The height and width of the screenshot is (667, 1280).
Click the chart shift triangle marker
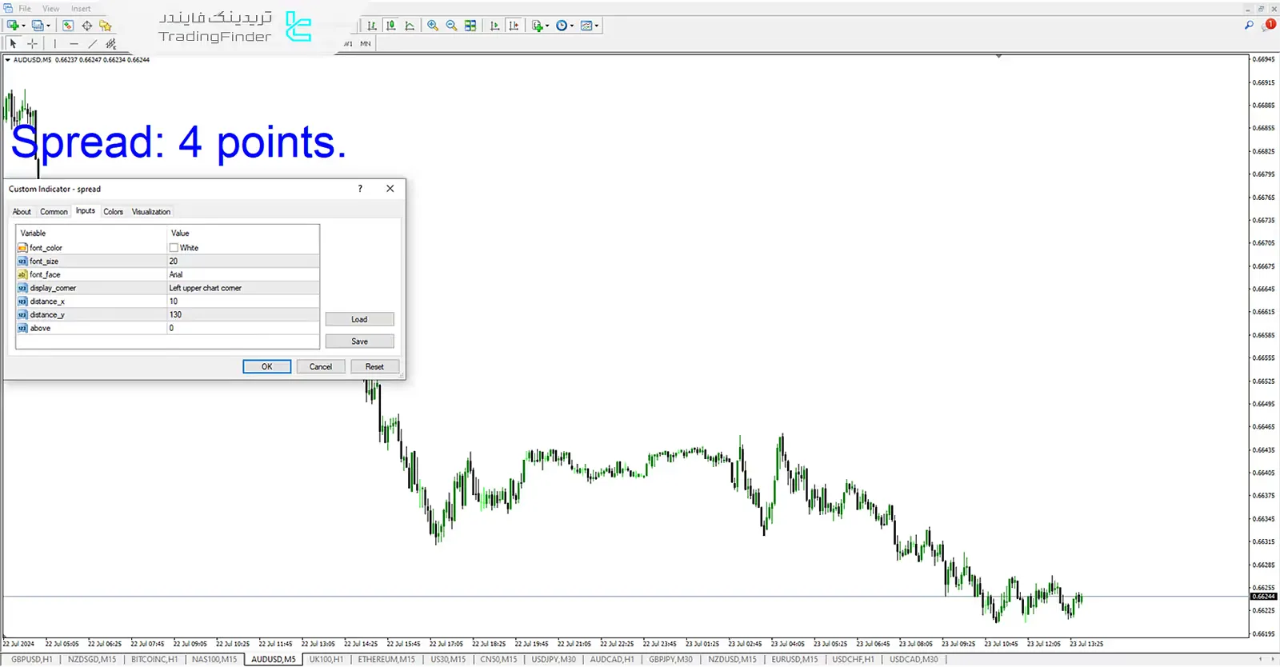[x=998, y=57]
